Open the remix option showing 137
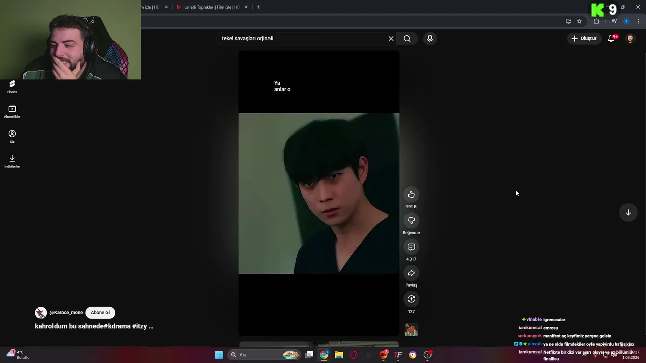646x363 pixels. point(411,299)
